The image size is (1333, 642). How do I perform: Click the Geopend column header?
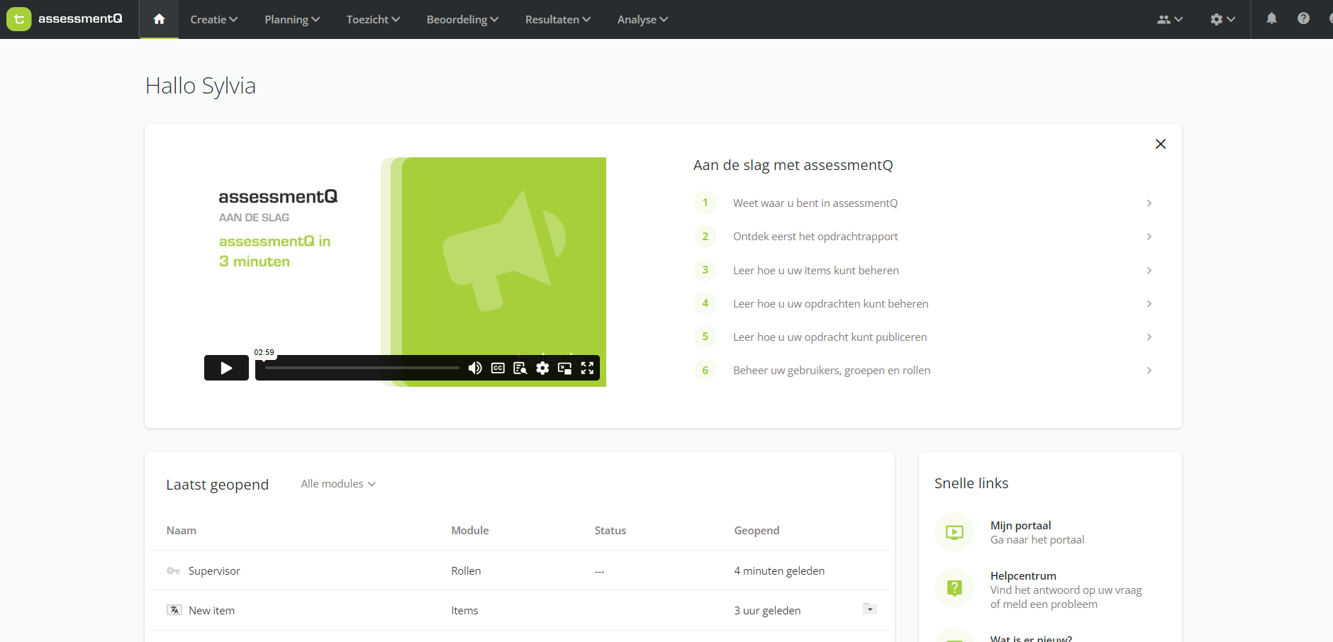757,530
